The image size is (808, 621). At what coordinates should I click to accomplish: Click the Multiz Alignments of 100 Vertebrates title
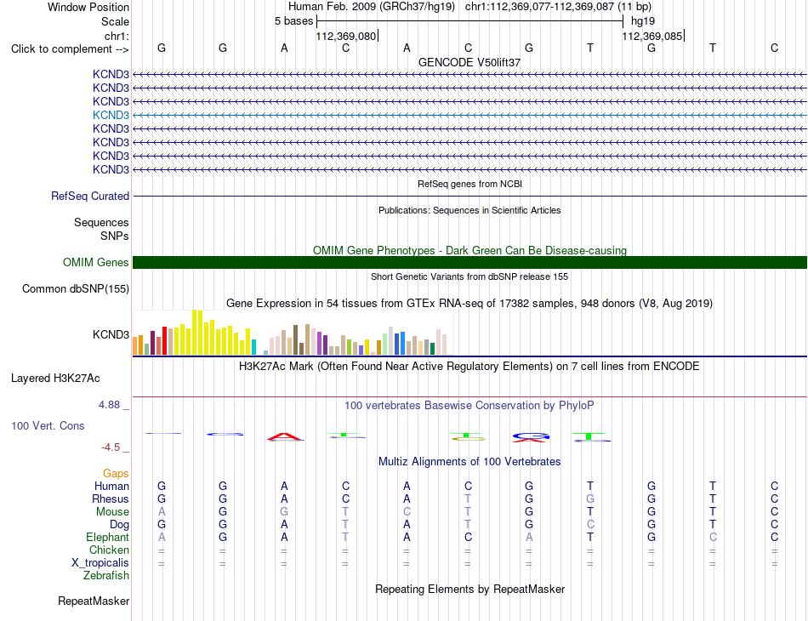[x=469, y=461]
